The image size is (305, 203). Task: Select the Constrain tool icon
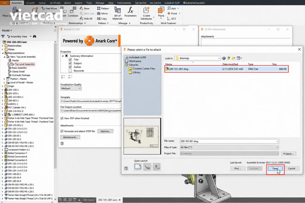point(73,10)
